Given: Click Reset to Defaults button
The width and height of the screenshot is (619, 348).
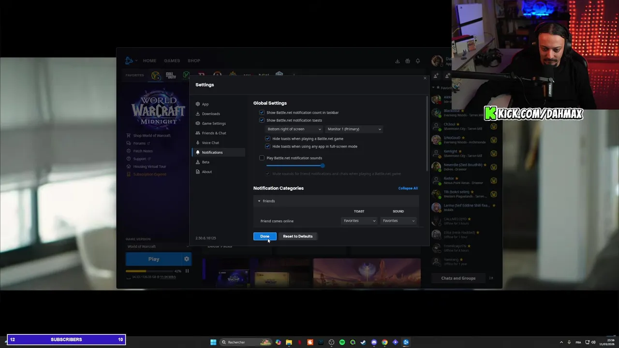Looking at the screenshot, I should (x=298, y=236).
